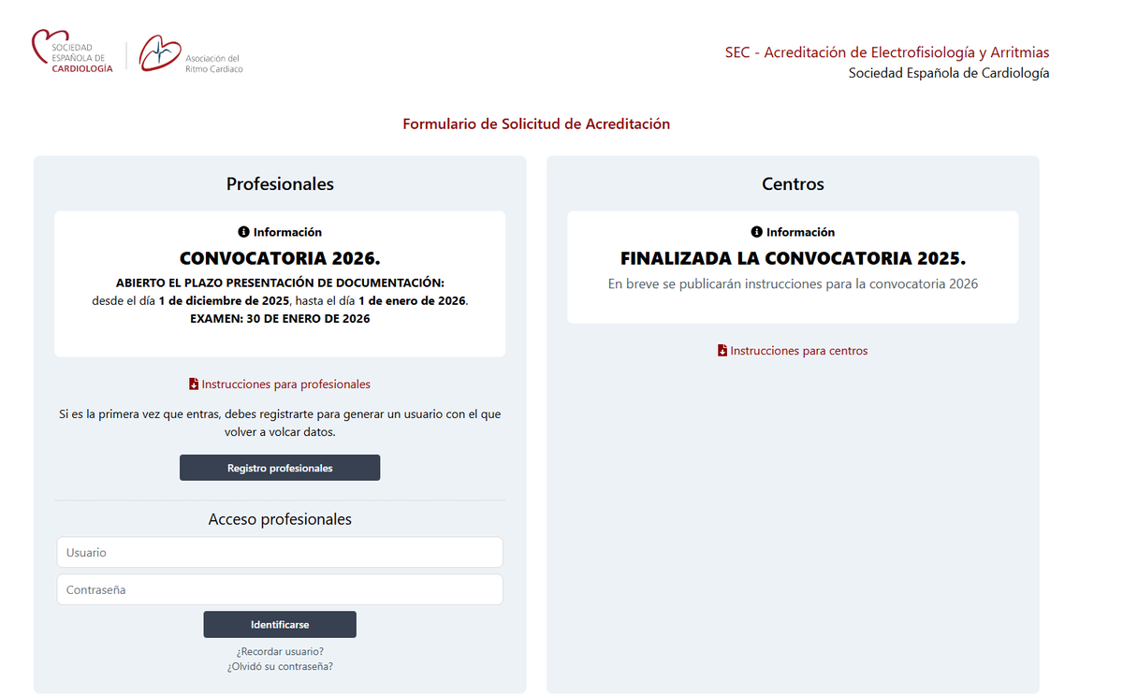Focus the Usuario input field
Screen dimensions: 1123x696
tap(280, 552)
